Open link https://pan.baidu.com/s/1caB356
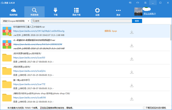Image resolution: width=172 pixels, height=110 pixels. (30, 97)
